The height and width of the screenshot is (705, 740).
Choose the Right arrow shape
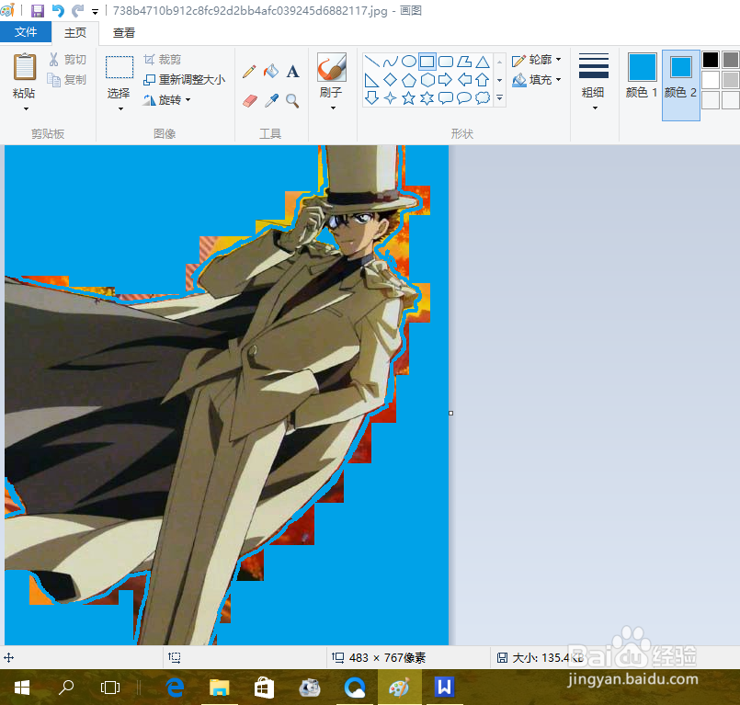pos(446,80)
